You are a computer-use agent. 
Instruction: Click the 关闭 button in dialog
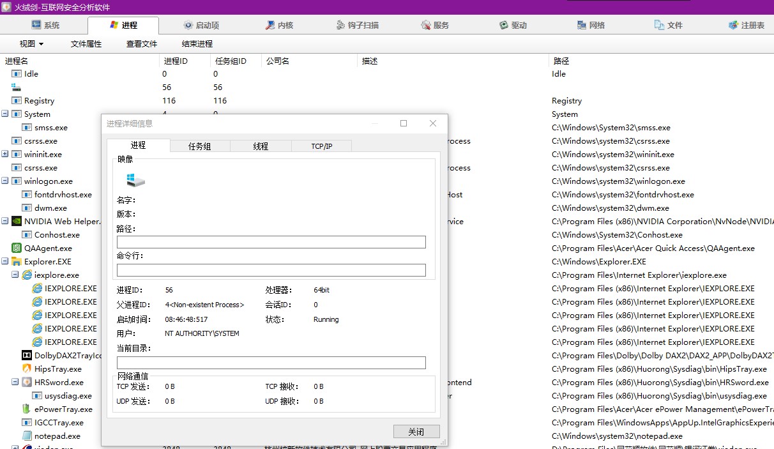[x=416, y=431]
